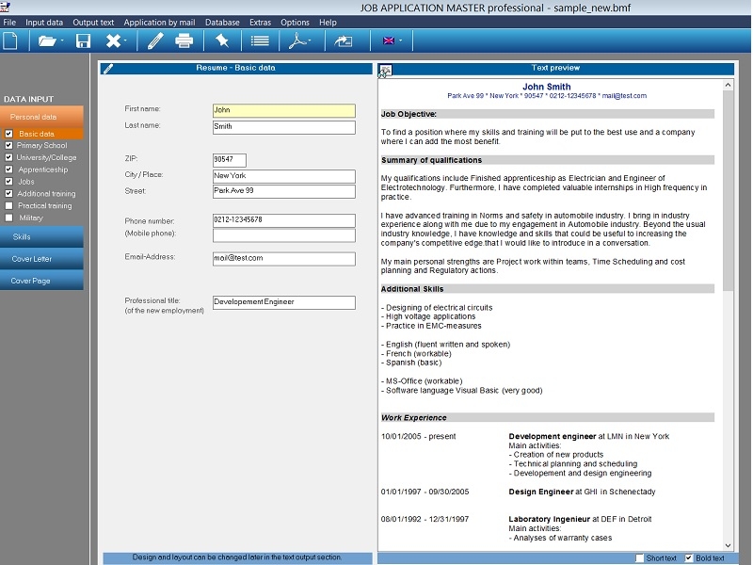
Task: Select Apprenticeship in the sidebar
Action: pyautogui.click(x=42, y=169)
